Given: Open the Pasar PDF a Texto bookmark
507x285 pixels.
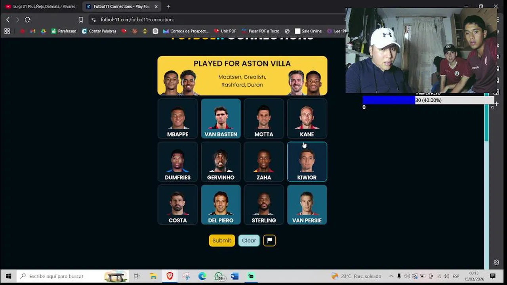Looking at the screenshot, I should coord(260,31).
